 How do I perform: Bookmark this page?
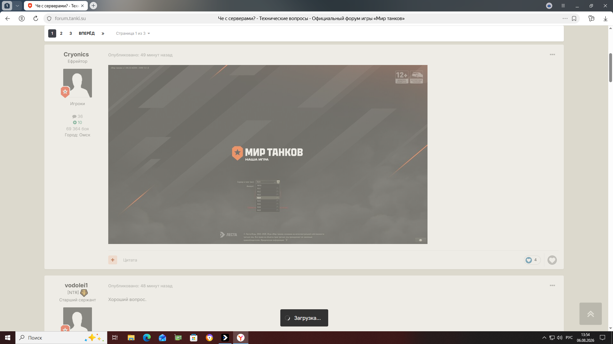tap(574, 18)
